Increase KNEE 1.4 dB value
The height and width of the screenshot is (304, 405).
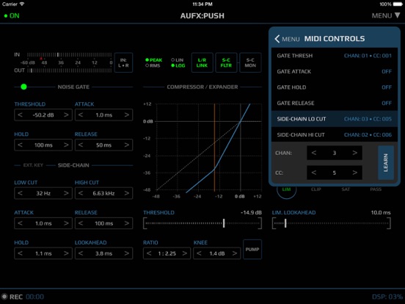[x=234, y=253]
